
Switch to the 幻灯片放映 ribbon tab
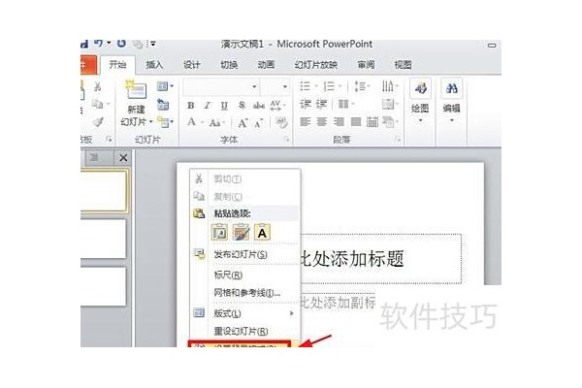click(316, 65)
